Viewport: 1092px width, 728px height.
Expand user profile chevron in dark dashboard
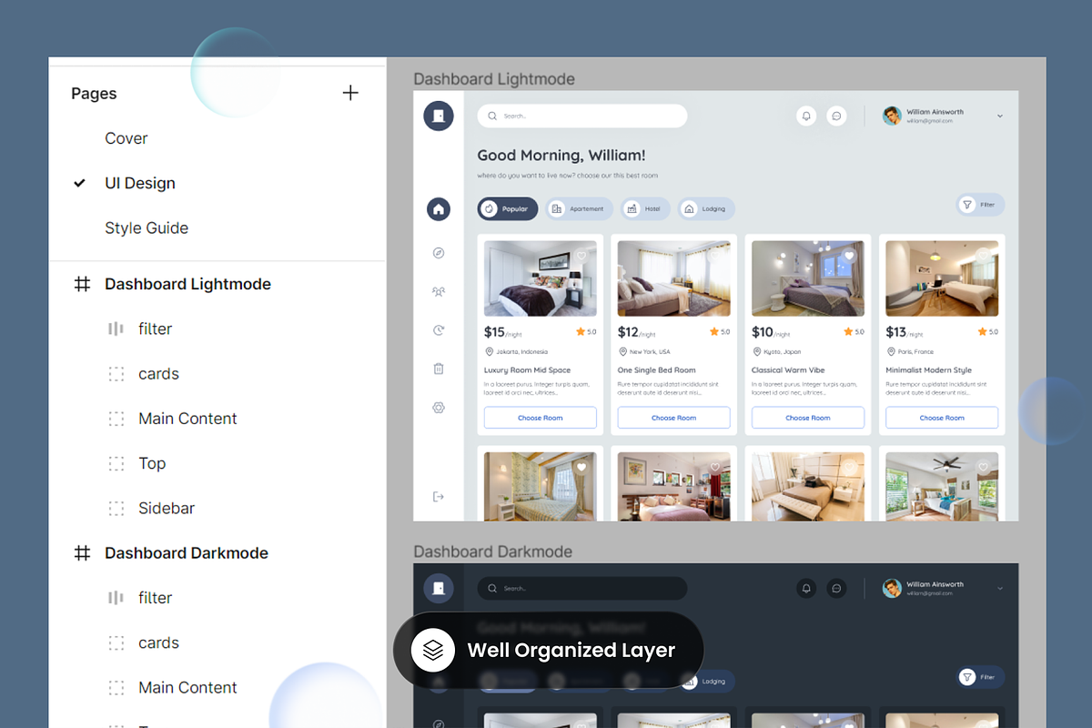coord(1000,589)
